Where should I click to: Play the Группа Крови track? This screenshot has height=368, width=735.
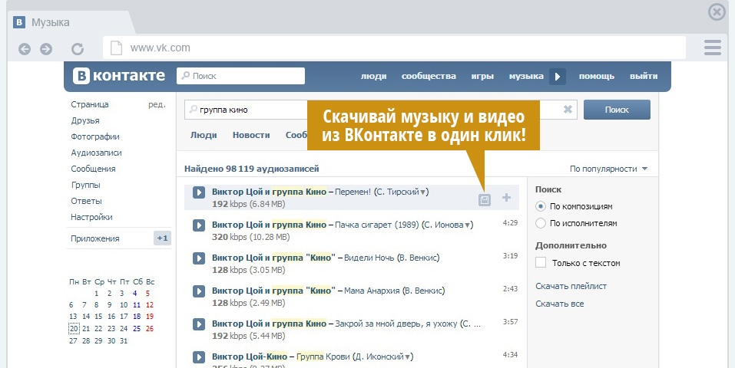point(199,357)
